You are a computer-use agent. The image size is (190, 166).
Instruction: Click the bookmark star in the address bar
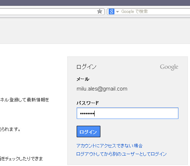point(100,11)
